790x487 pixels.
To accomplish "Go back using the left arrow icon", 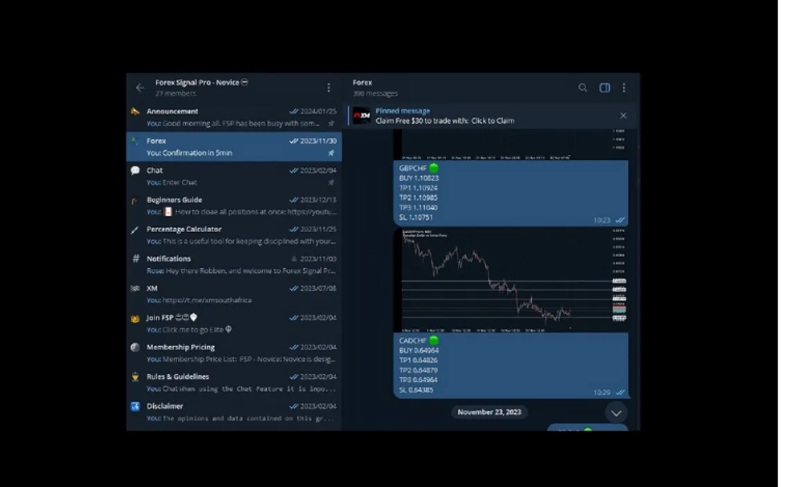I will [x=140, y=87].
